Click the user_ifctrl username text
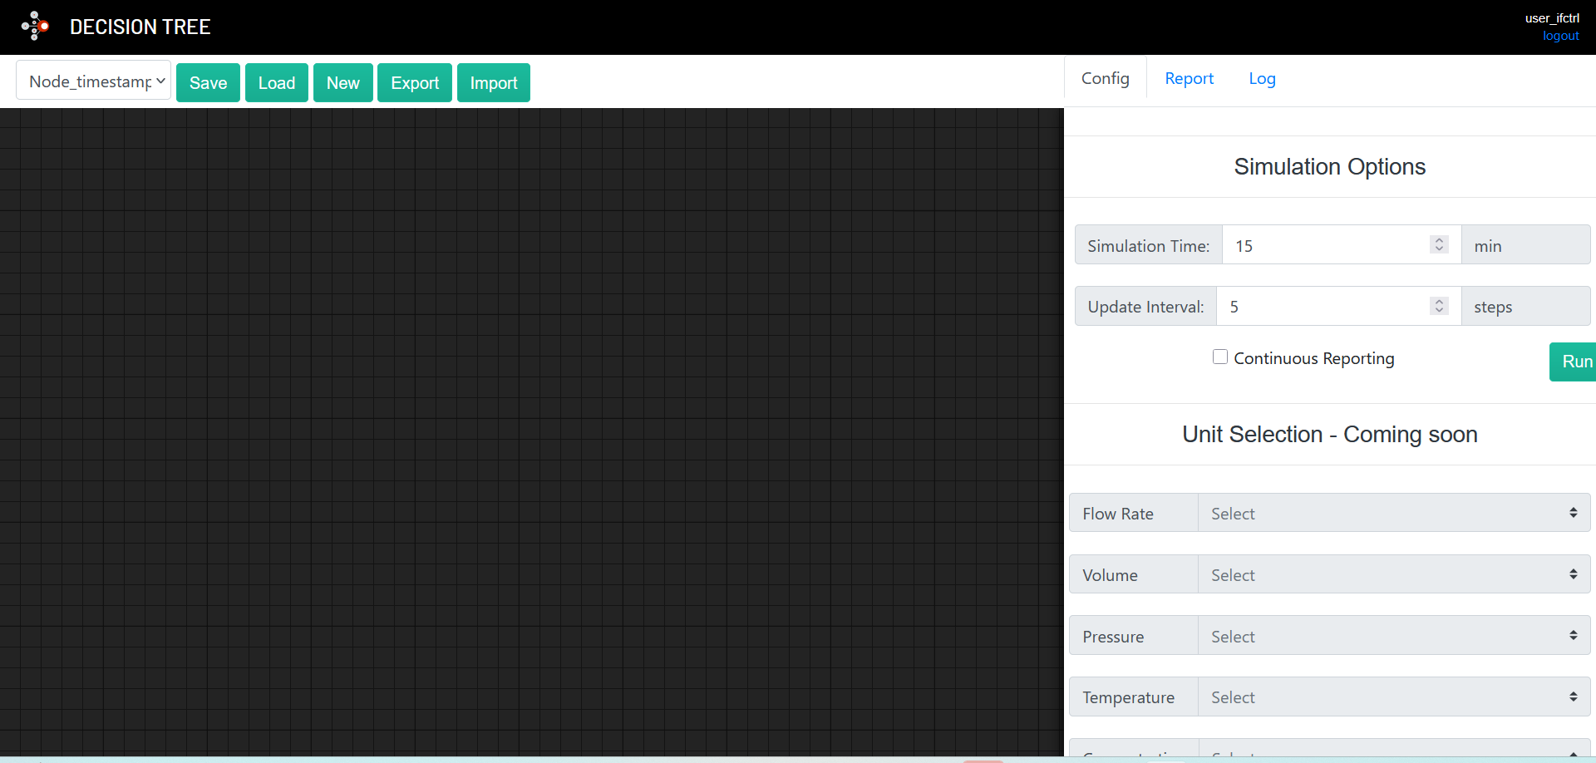The image size is (1596, 763). click(1552, 18)
